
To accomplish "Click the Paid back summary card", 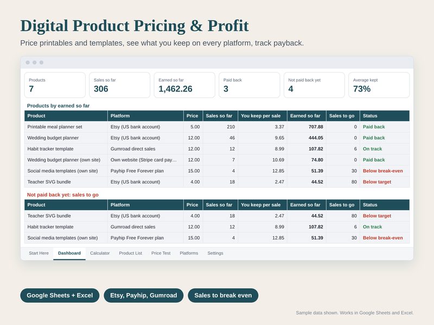I will point(250,85).
